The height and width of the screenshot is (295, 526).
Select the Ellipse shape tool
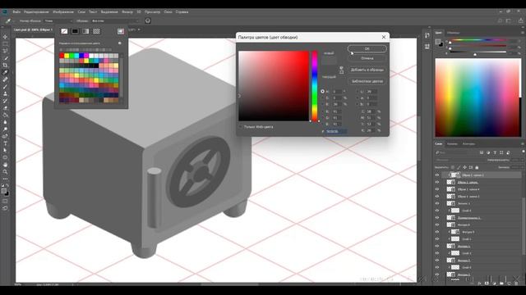pyautogui.click(x=5, y=157)
